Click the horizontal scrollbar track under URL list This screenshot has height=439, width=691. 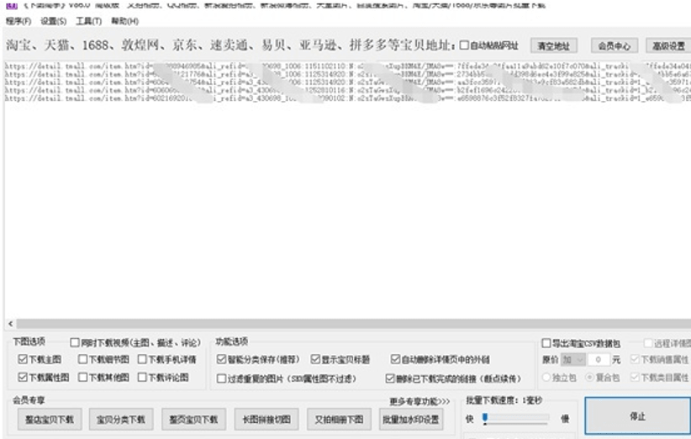353,324
